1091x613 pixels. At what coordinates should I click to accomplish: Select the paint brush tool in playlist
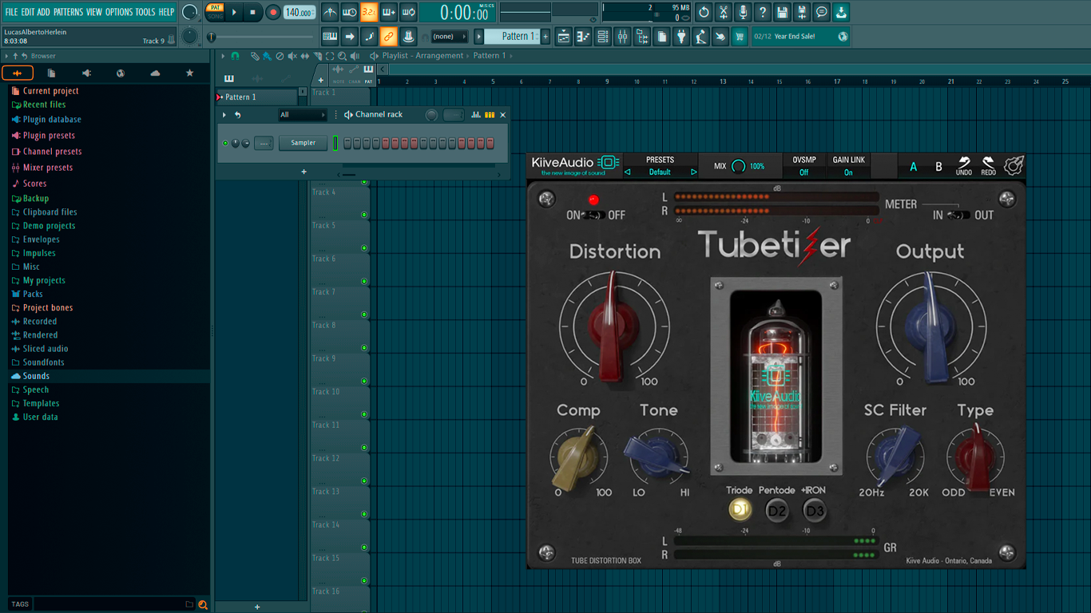point(267,56)
